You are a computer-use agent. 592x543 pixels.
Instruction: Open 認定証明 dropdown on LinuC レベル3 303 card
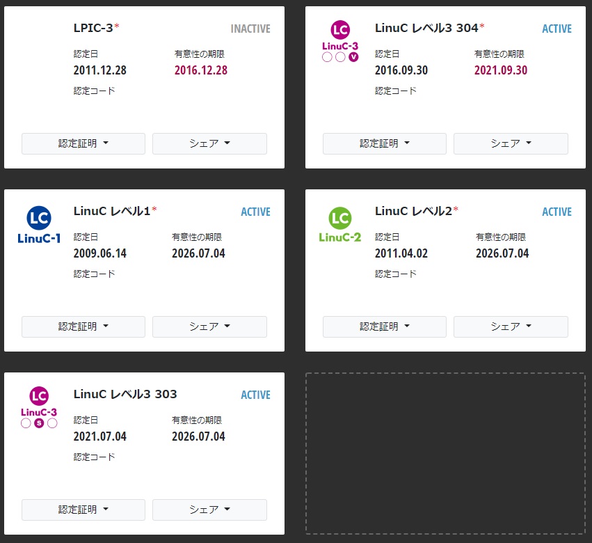83,510
